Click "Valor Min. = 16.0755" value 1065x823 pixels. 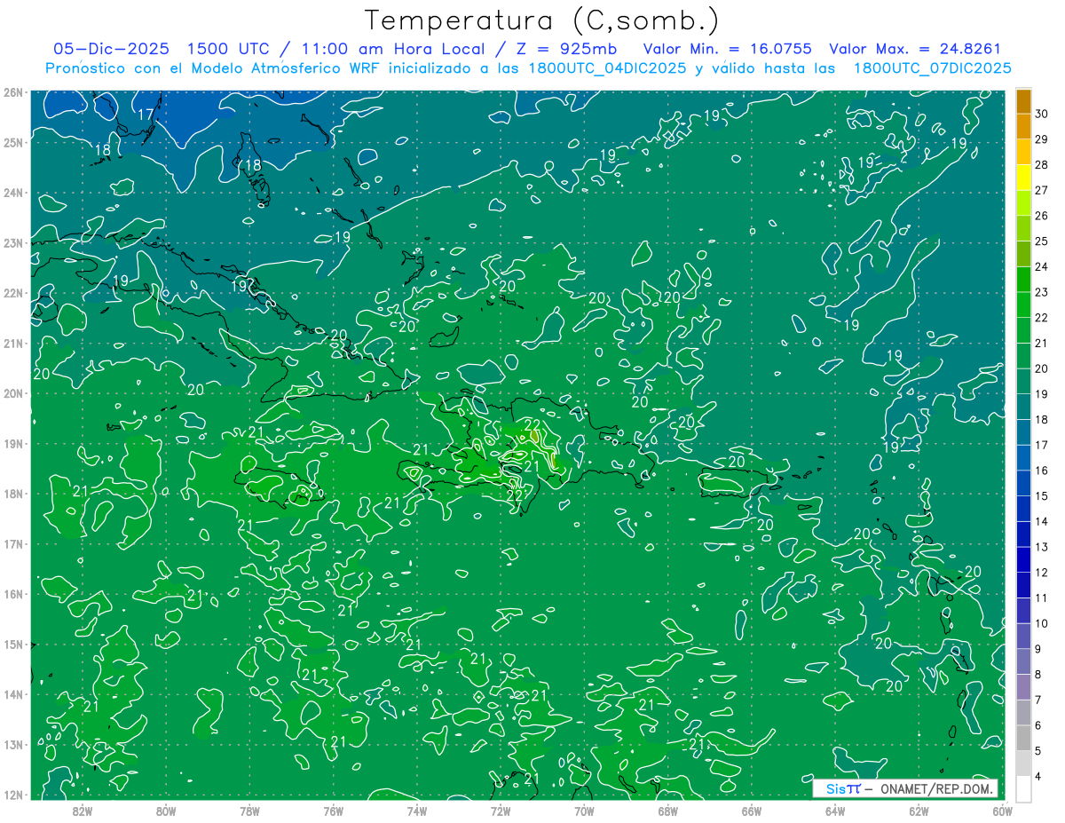coord(727,49)
